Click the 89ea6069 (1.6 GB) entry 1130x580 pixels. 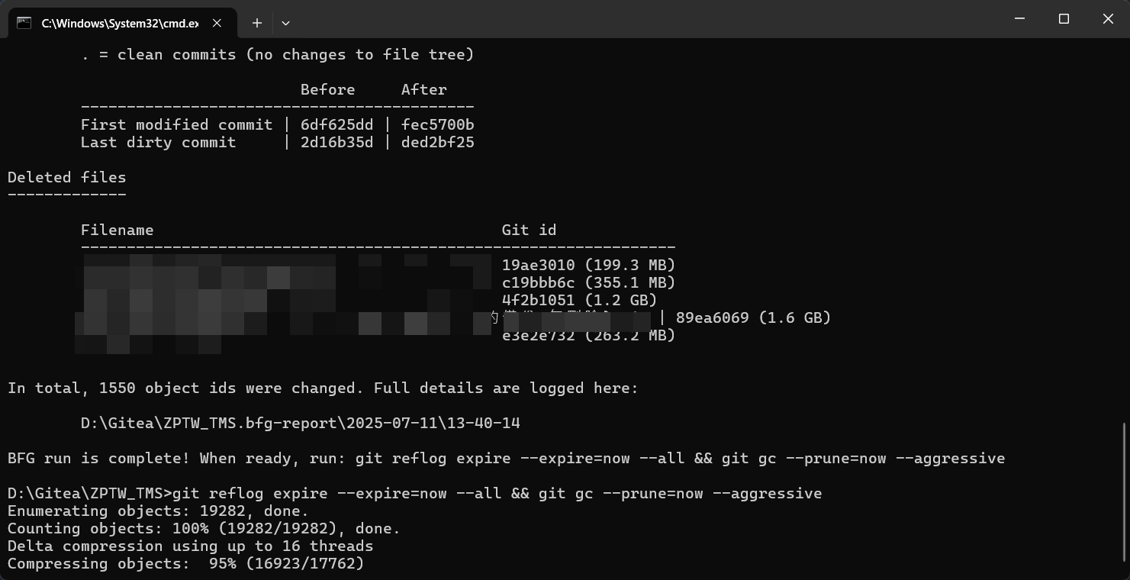point(753,317)
